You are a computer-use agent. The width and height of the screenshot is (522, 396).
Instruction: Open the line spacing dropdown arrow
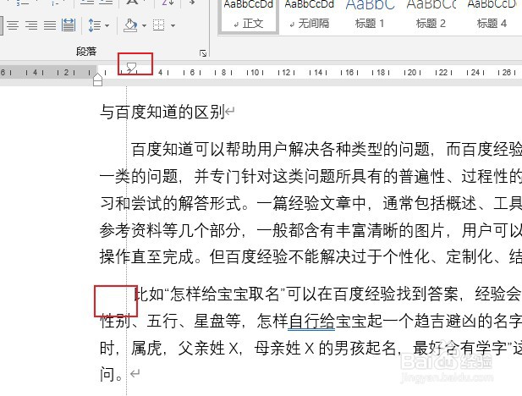pos(107,25)
